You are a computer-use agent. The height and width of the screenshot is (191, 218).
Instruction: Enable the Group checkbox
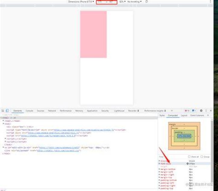pyautogui.click(x=202, y=157)
